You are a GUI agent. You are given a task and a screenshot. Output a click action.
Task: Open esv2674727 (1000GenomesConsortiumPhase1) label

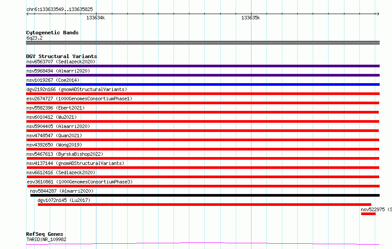point(79,99)
